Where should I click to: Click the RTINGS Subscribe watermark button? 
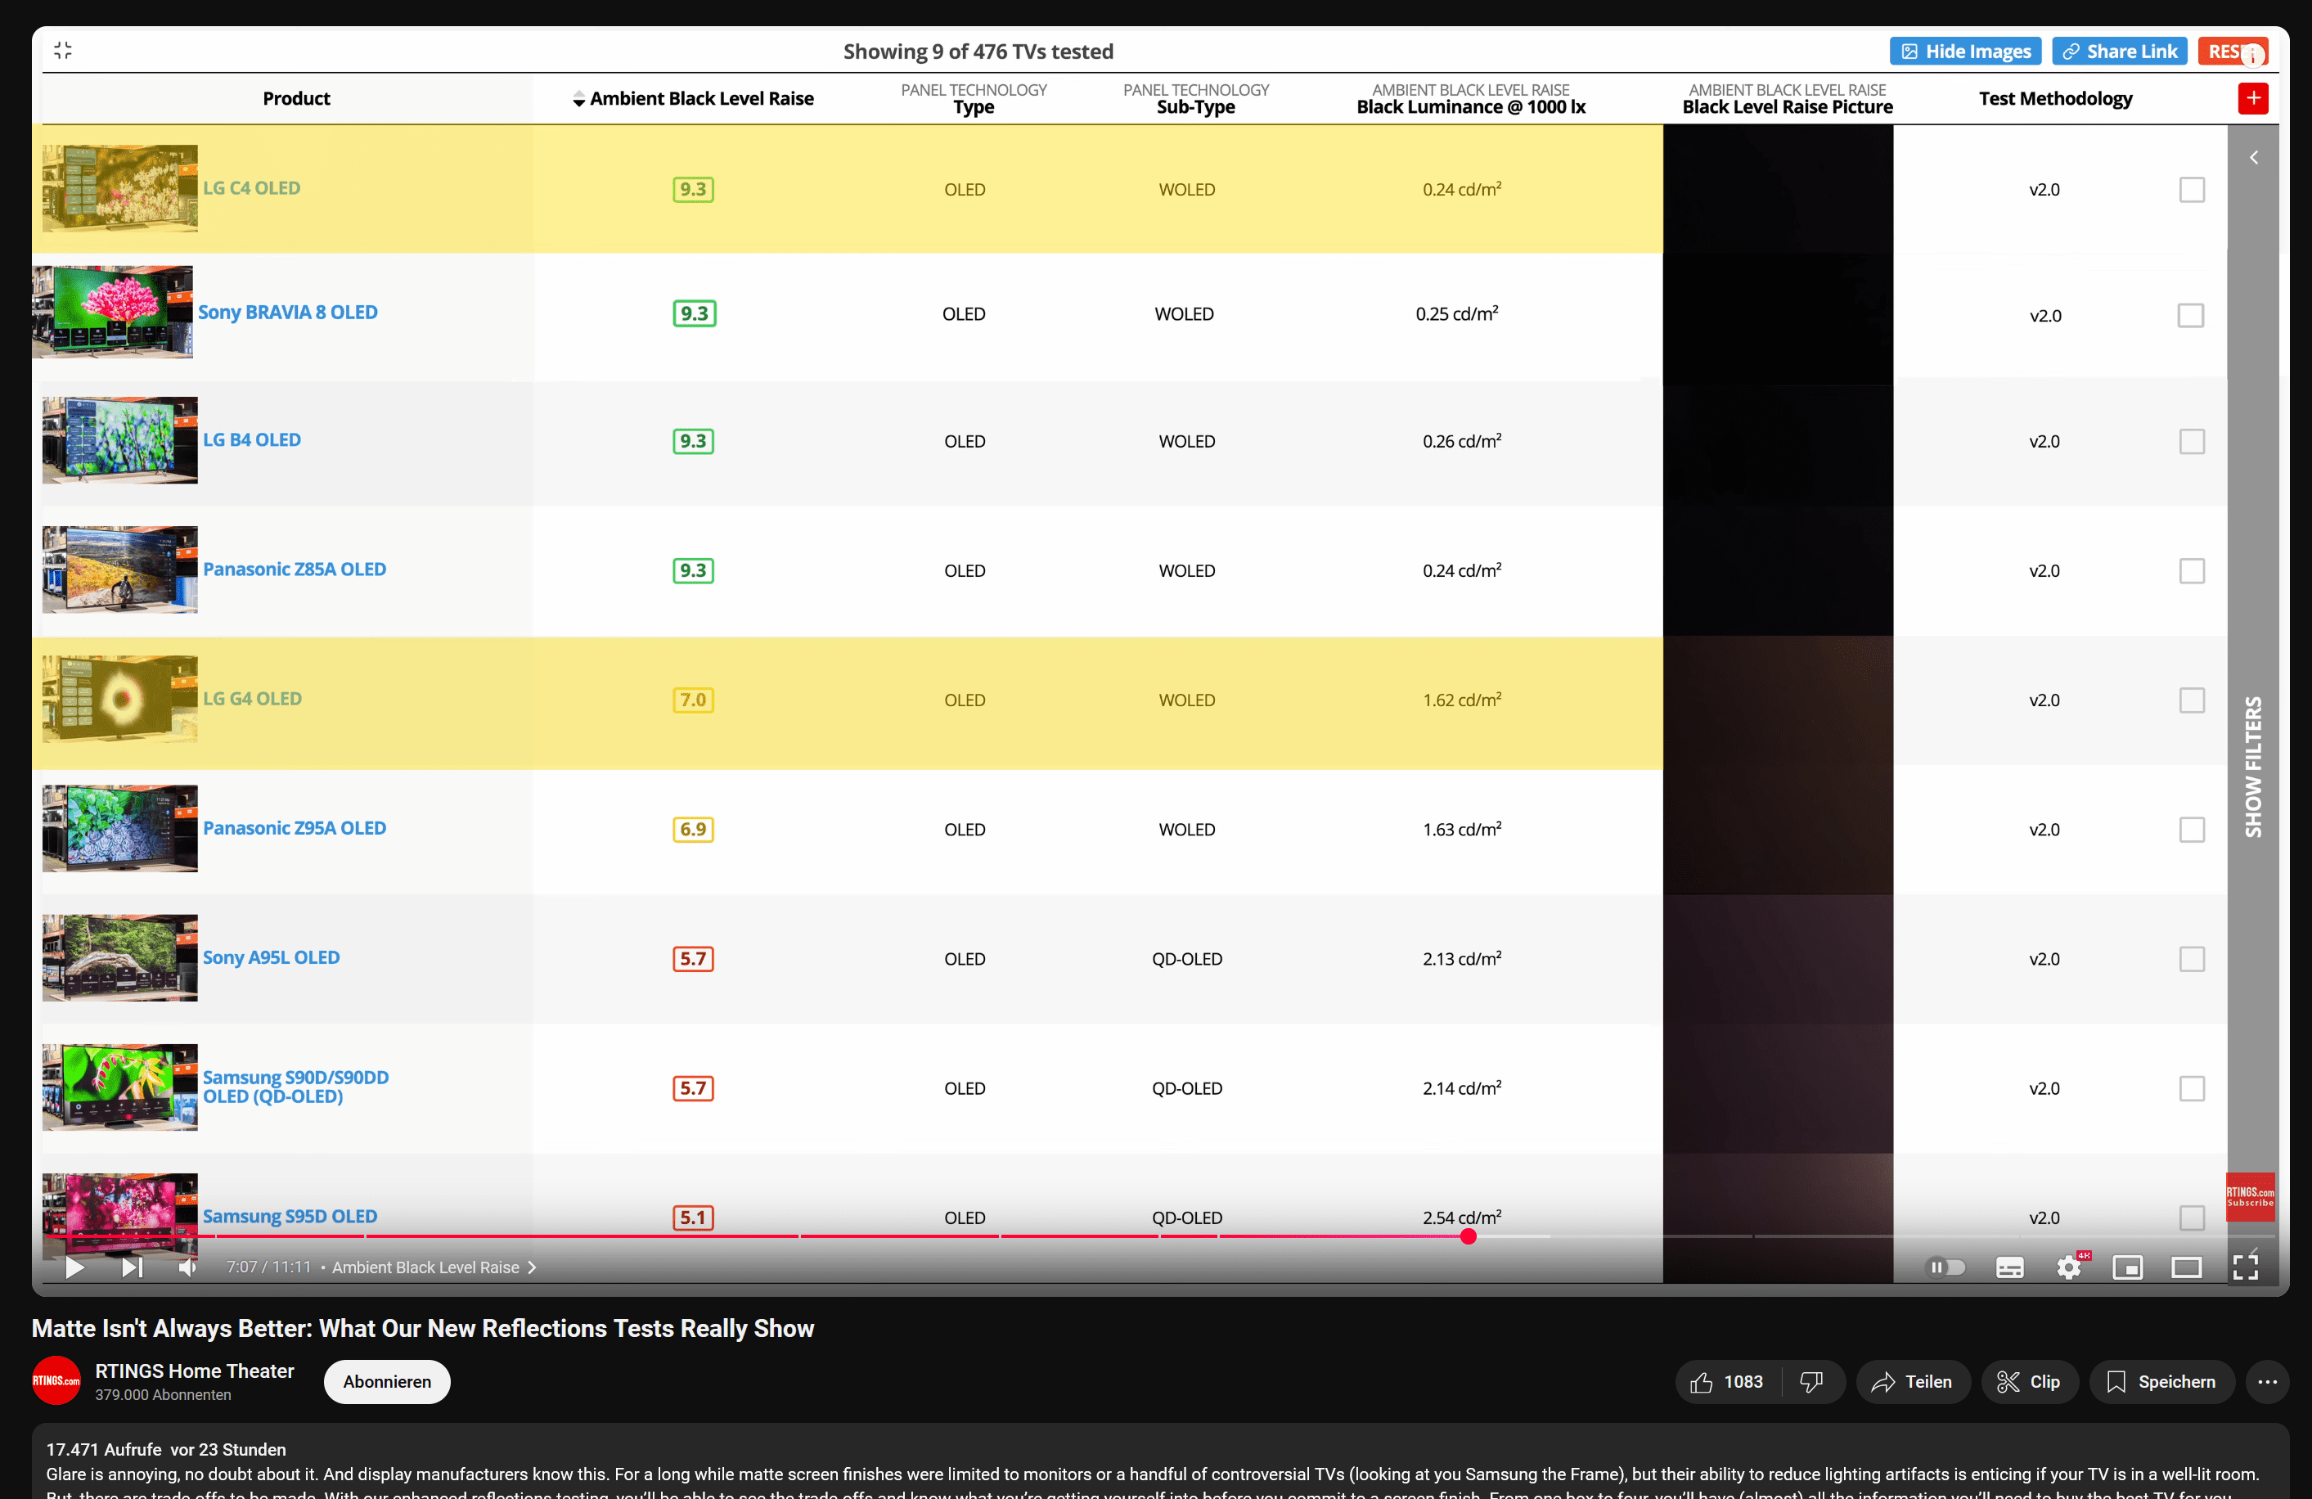(x=2249, y=1197)
